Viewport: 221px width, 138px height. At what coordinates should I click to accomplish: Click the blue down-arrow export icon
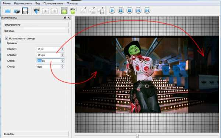coord(37,11)
